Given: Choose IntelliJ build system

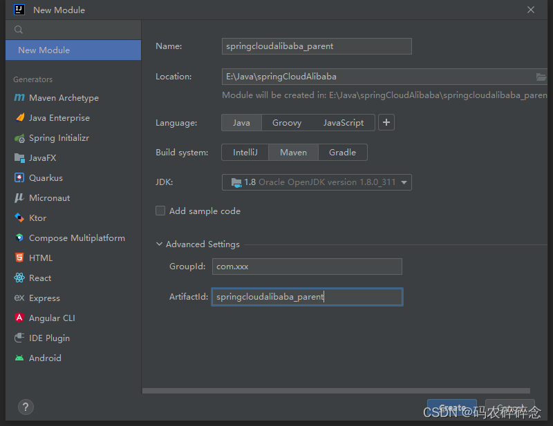Looking at the screenshot, I should click(x=245, y=152).
